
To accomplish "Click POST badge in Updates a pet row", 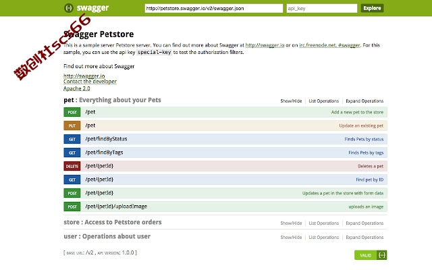I will tap(72, 193).
